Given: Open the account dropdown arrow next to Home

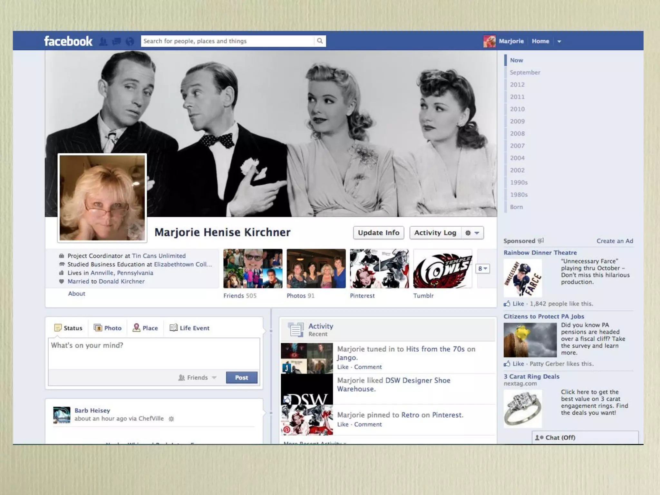Looking at the screenshot, I should pyautogui.click(x=559, y=41).
